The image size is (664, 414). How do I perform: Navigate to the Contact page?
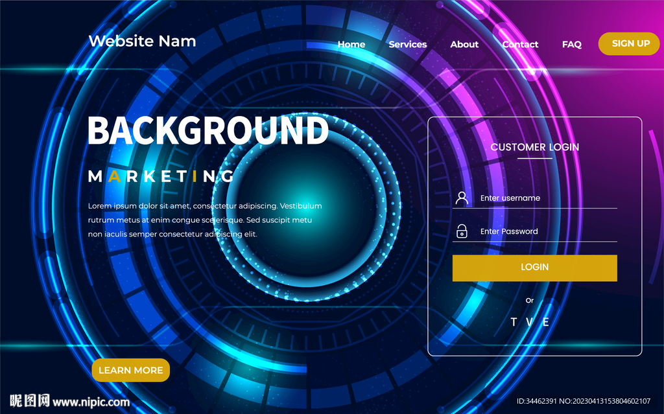click(x=521, y=44)
